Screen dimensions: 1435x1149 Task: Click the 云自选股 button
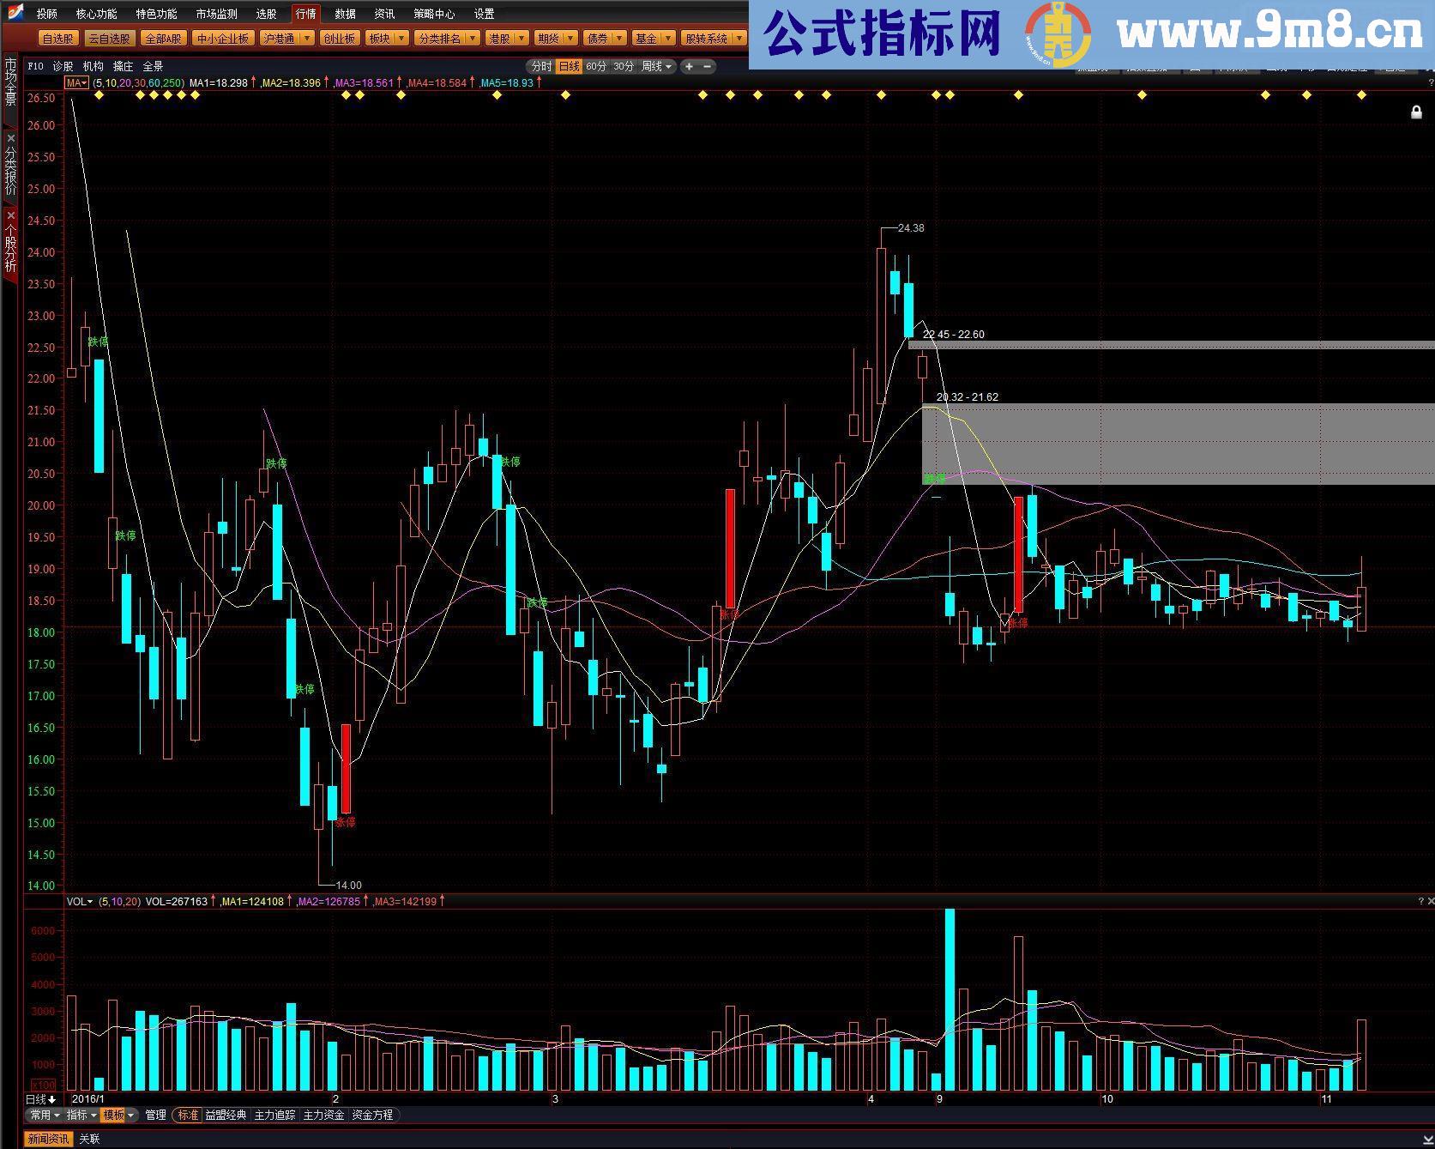pos(109,39)
